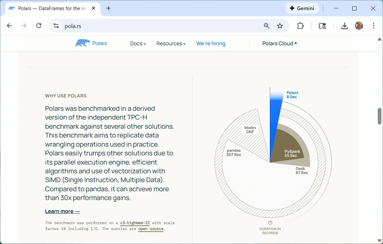Click the scrollbar up arrow
The image size is (383, 244).
(x=379, y=39)
